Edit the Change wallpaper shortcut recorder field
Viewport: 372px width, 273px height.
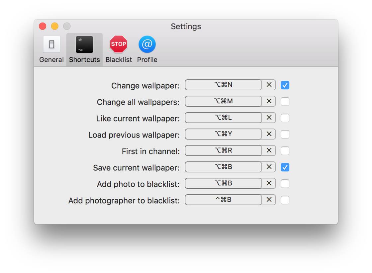click(223, 85)
